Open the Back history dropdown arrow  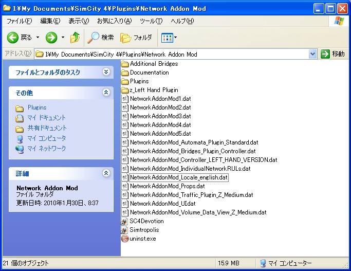(38, 38)
